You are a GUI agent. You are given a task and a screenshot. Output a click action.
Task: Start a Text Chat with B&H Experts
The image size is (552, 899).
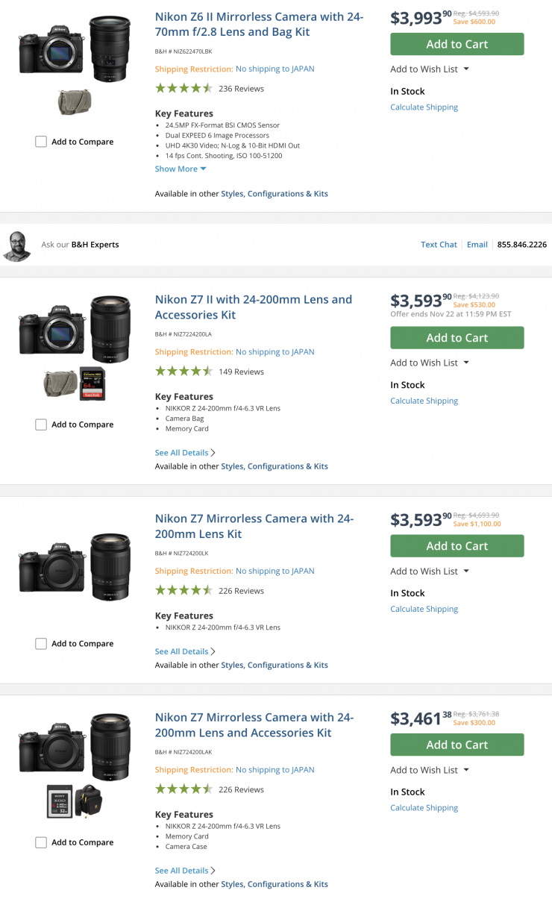click(439, 245)
